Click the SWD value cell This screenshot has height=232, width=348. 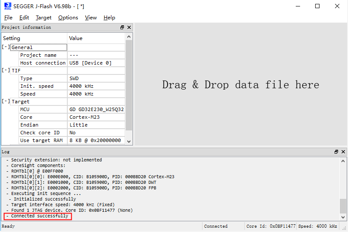96,78
